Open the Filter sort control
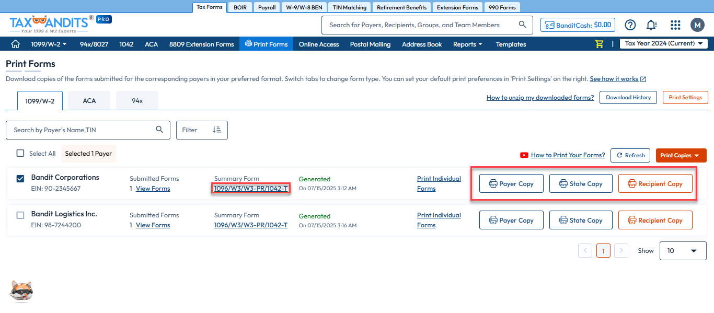The image size is (714, 313). 202,130
